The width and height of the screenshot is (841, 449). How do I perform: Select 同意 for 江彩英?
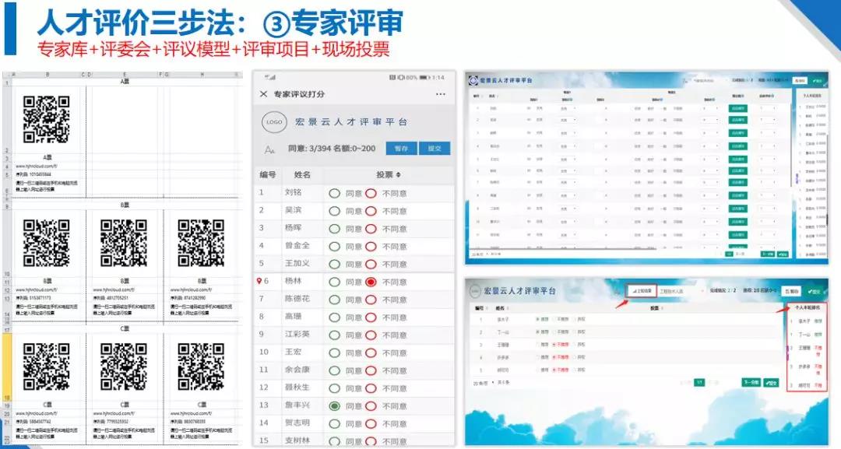335,335
